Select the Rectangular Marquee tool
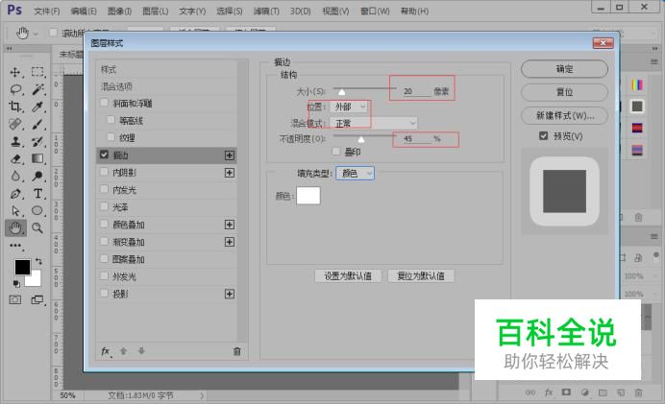665x404 pixels. [37, 72]
